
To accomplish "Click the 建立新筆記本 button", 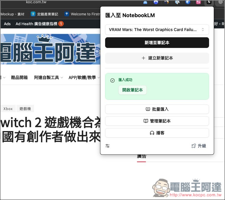I will 157,58.
